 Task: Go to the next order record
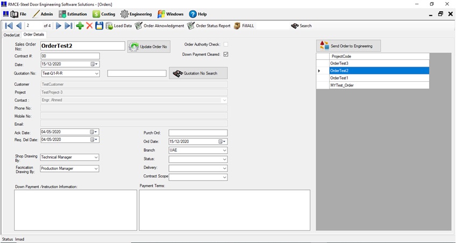click(x=59, y=26)
